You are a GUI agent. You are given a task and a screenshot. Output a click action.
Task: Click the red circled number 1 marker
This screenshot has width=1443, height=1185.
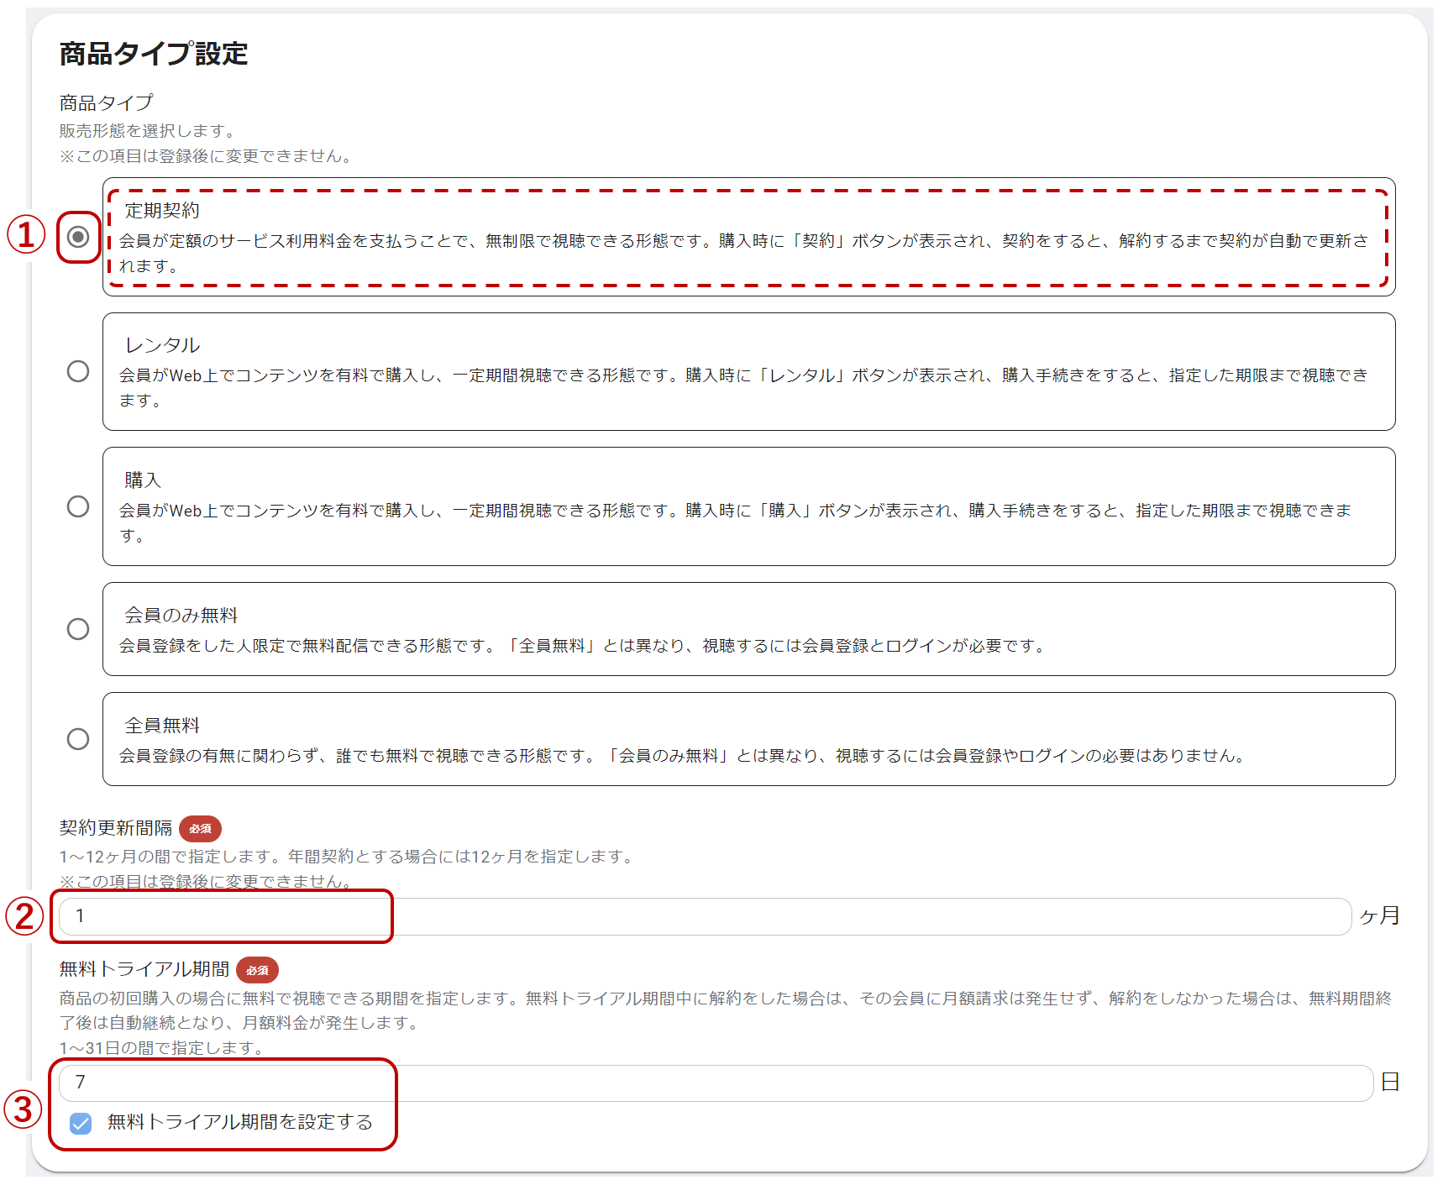[26, 235]
